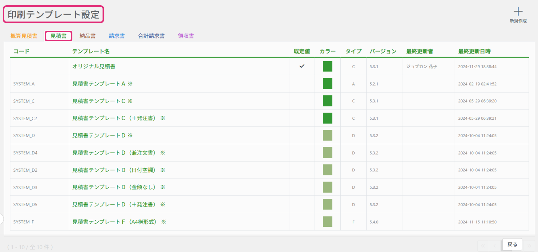The width and height of the screenshot is (538, 252).
Task: Go to the 請求書 tab
Action: pyautogui.click(x=117, y=36)
